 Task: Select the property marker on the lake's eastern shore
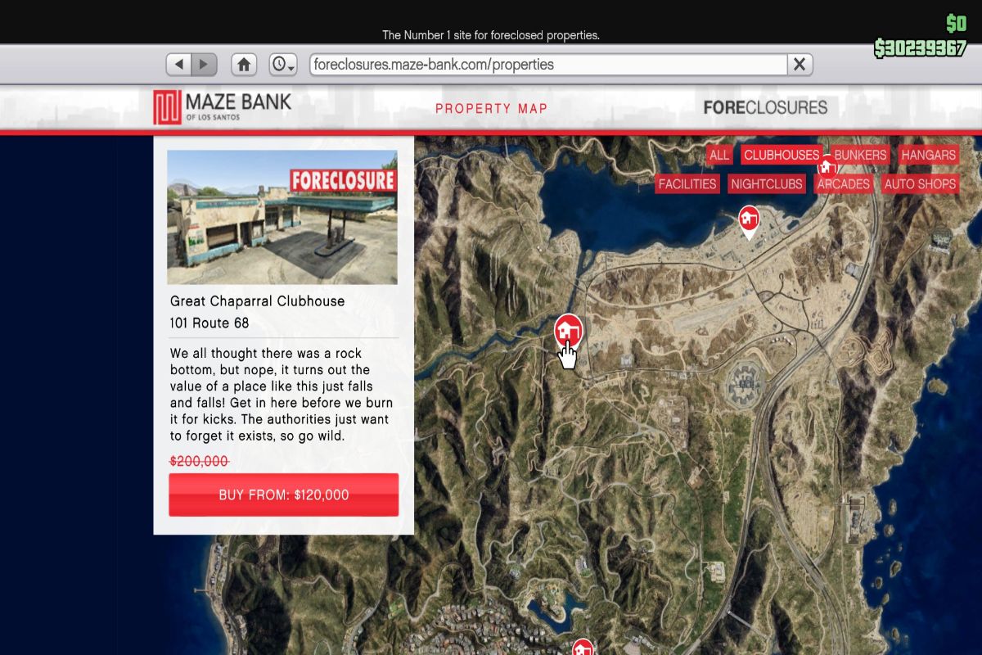pyautogui.click(x=748, y=219)
